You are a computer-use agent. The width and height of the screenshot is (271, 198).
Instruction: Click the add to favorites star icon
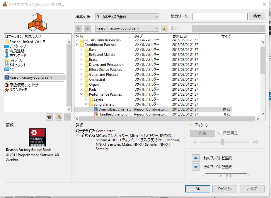click(x=50, y=117)
